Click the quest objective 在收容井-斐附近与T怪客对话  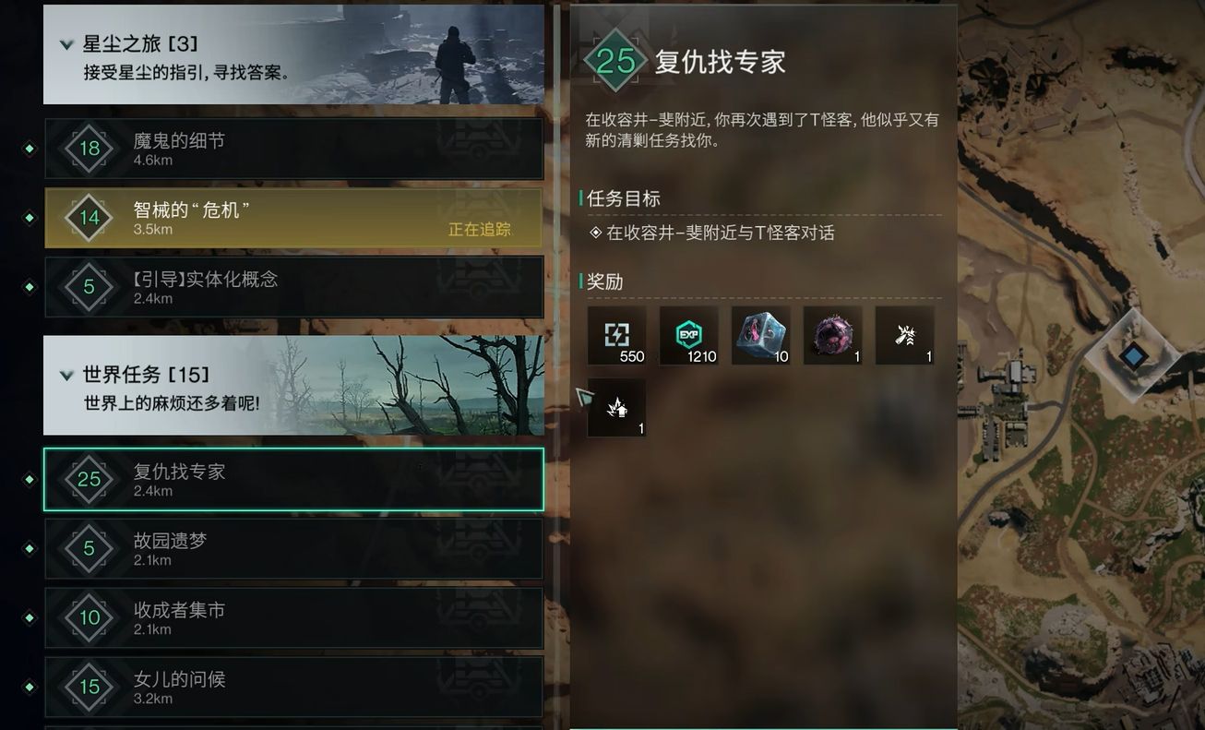coord(711,233)
